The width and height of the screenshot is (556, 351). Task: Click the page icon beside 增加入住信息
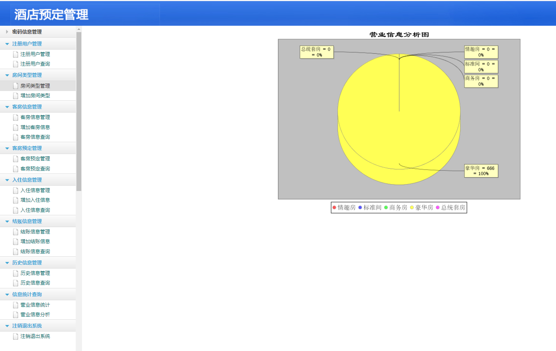16,200
